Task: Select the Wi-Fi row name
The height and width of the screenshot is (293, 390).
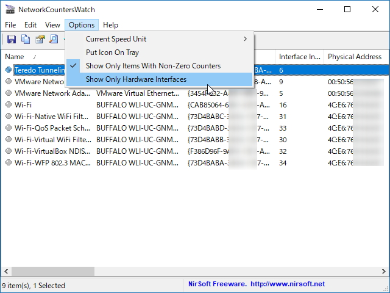Action: click(23, 105)
